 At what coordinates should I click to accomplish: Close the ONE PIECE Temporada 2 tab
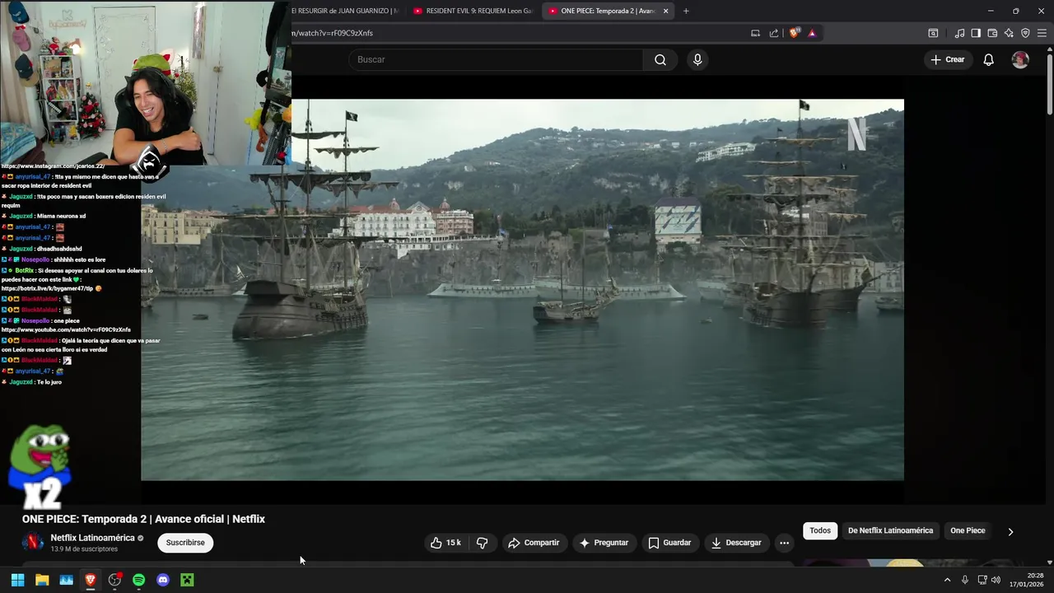pyautogui.click(x=665, y=11)
